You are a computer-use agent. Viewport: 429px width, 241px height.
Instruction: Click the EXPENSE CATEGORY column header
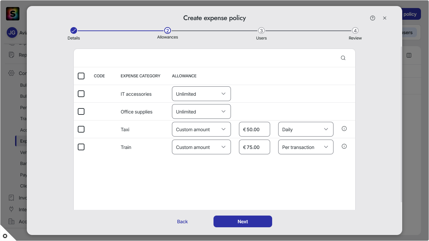pyautogui.click(x=140, y=76)
